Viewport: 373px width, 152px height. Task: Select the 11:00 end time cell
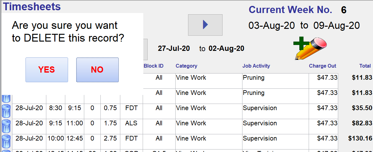(x=75, y=123)
